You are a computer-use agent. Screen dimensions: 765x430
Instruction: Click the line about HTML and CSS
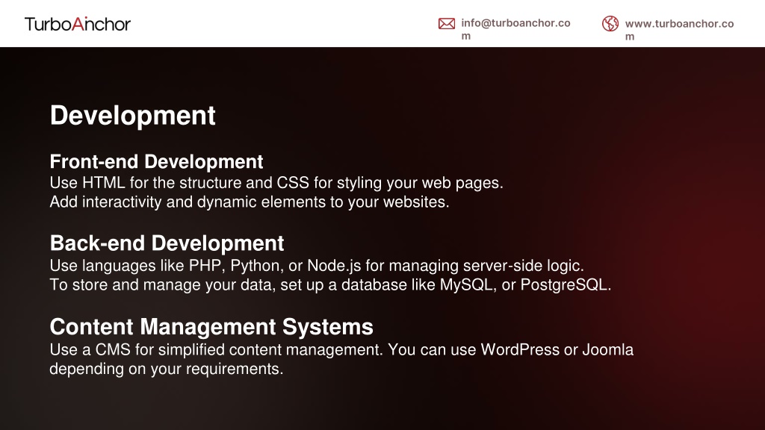coord(276,184)
